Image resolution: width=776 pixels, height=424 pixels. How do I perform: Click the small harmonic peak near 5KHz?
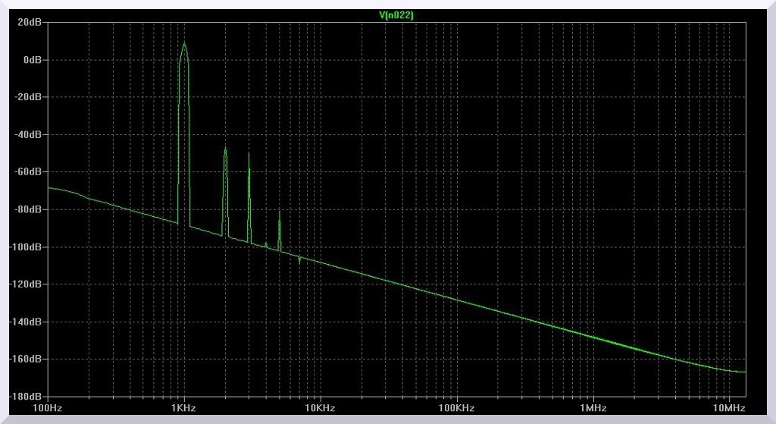pos(280,212)
